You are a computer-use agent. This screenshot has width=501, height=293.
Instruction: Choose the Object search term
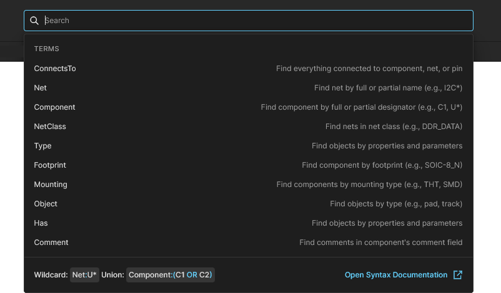tap(248, 204)
